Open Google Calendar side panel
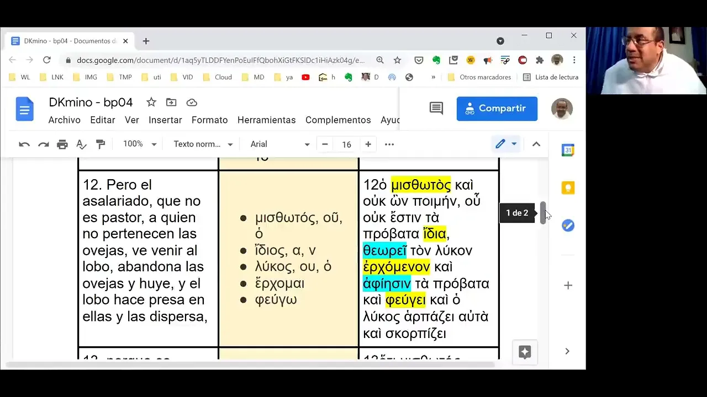 (568, 150)
